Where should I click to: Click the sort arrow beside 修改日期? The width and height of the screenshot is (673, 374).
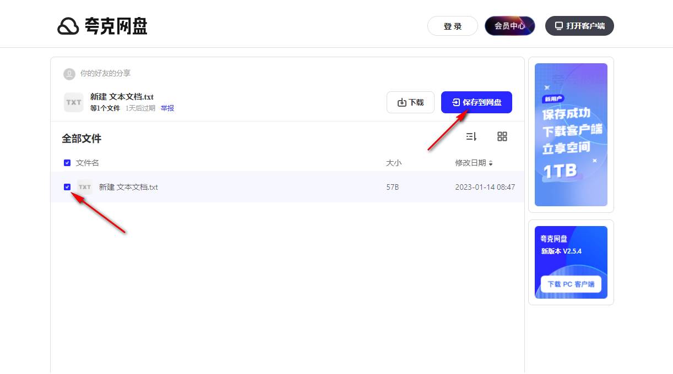(491, 163)
